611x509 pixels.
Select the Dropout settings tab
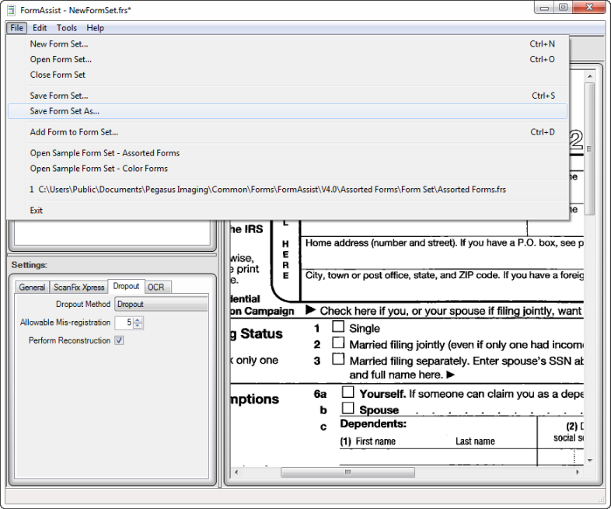(126, 286)
